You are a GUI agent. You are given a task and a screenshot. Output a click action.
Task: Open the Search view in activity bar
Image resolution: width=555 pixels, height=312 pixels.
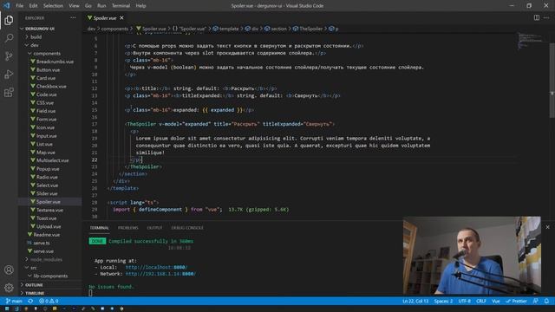[9, 38]
